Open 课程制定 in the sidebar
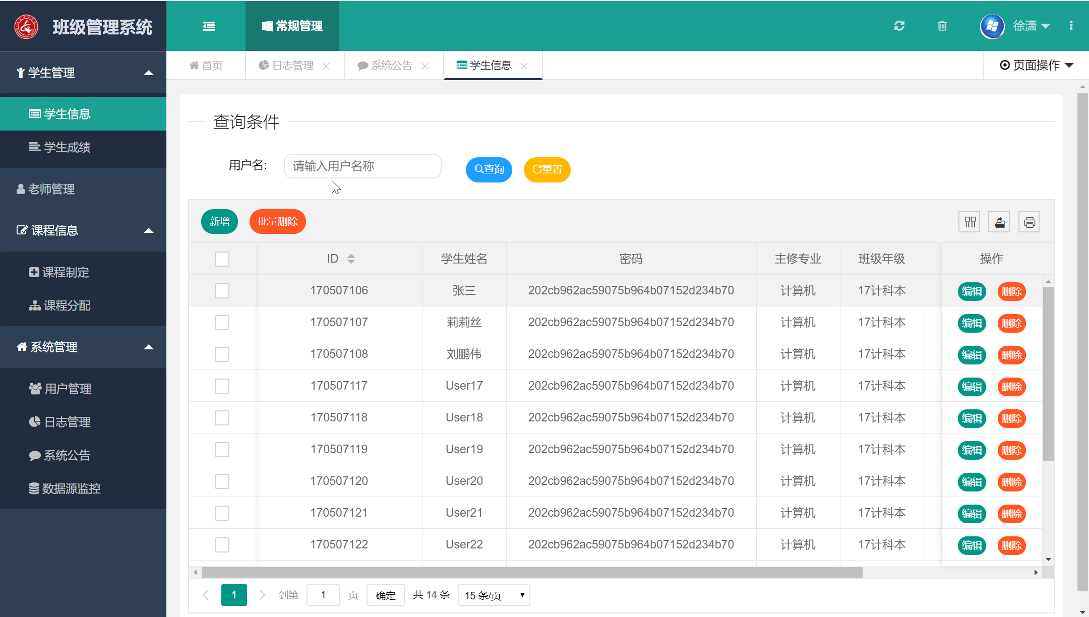The width and height of the screenshot is (1089, 617). pyautogui.click(x=83, y=272)
